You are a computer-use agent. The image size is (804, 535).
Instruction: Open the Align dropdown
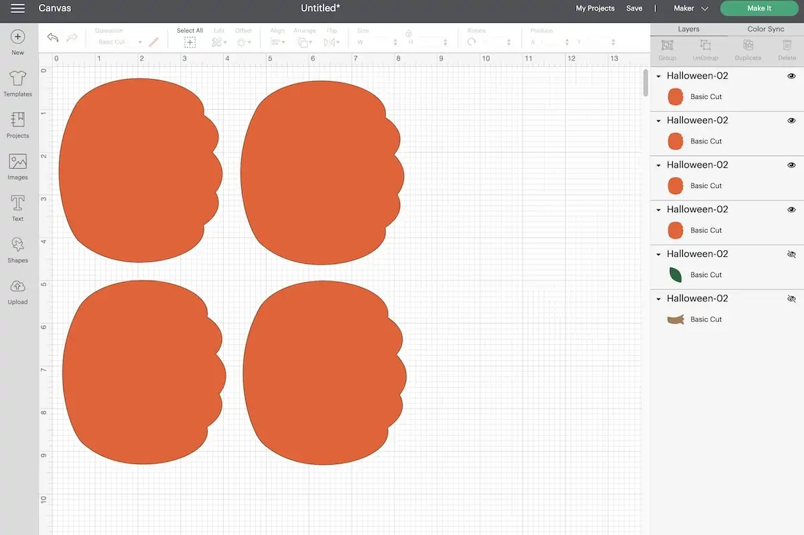[x=277, y=42]
